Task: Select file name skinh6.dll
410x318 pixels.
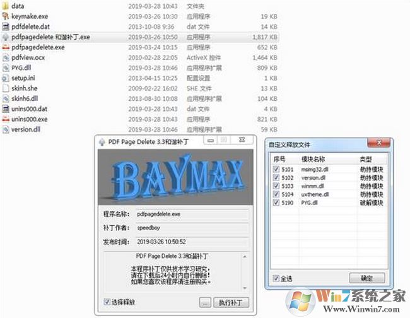Action: coord(25,98)
